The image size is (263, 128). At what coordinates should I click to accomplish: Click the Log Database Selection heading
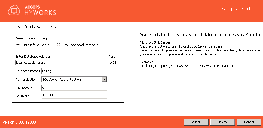click(x=37, y=27)
